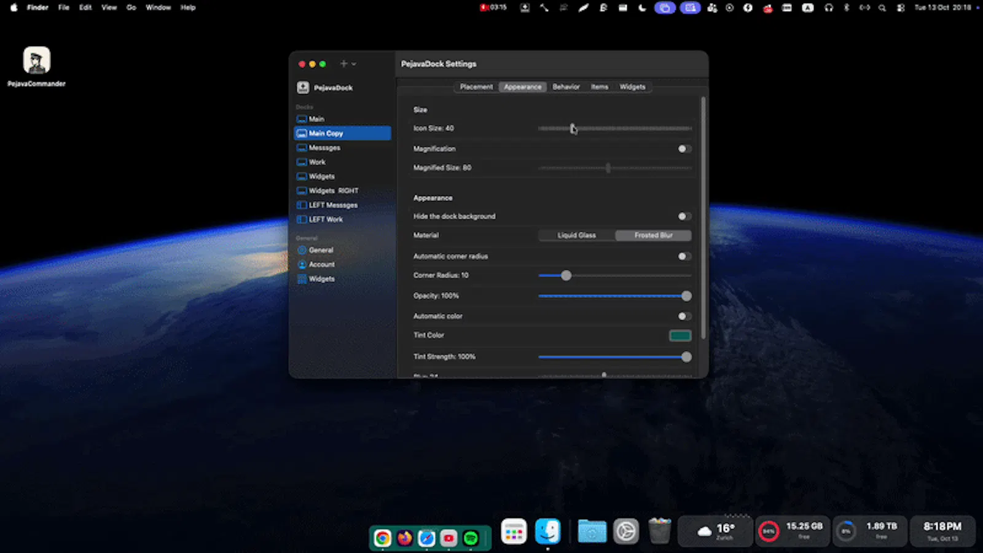The width and height of the screenshot is (983, 553).
Task: Open the Help menu
Action: pos(188,7)
